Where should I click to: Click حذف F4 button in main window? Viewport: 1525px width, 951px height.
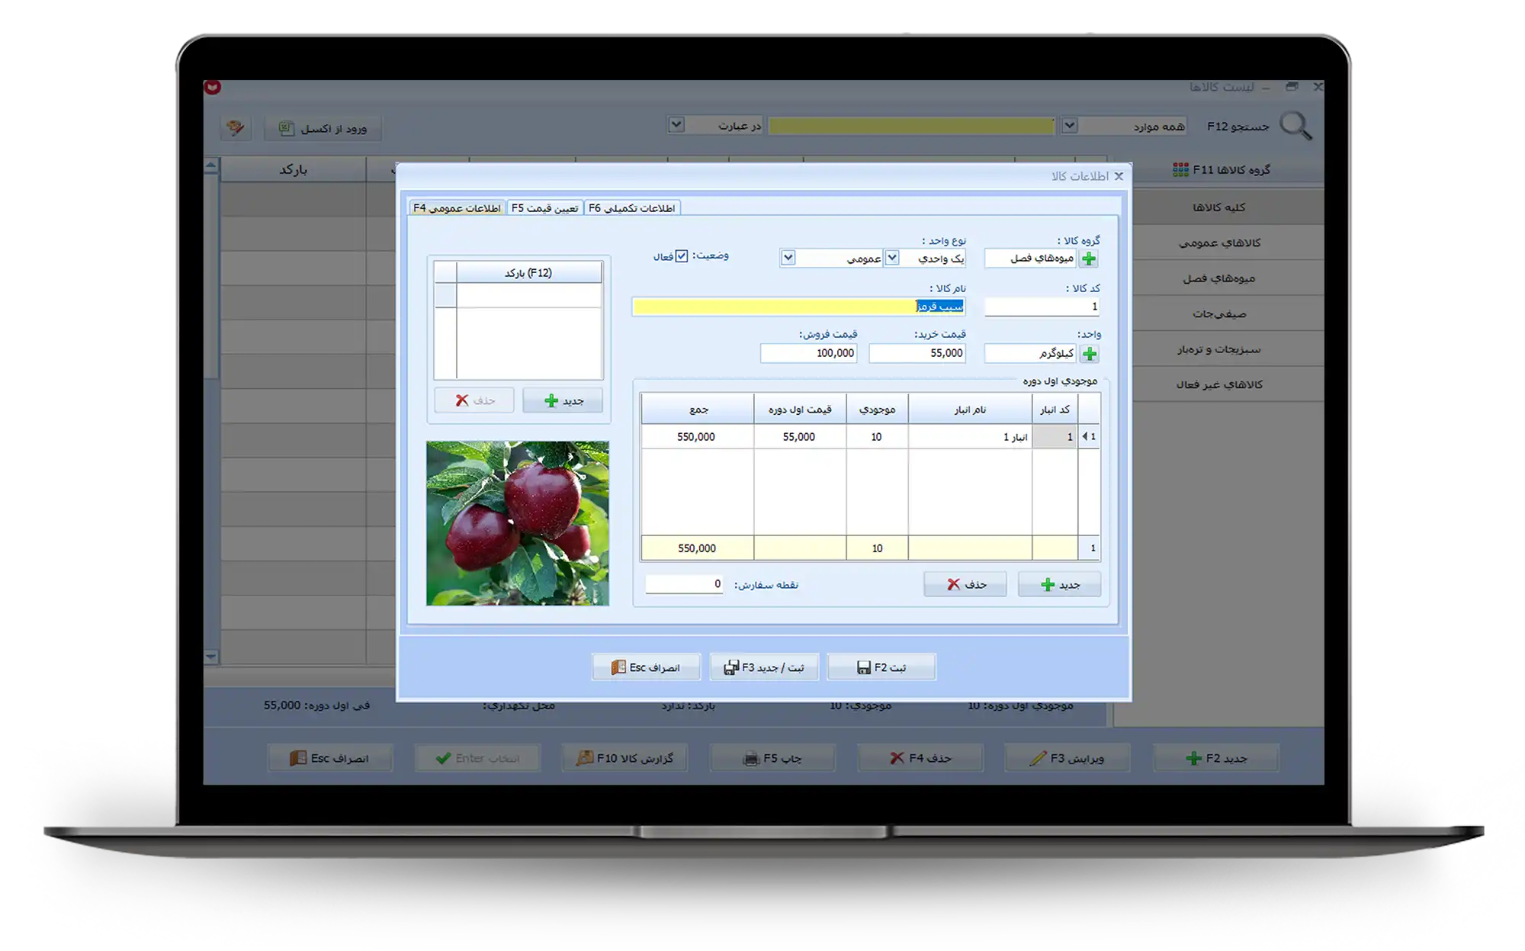[920, 758]
